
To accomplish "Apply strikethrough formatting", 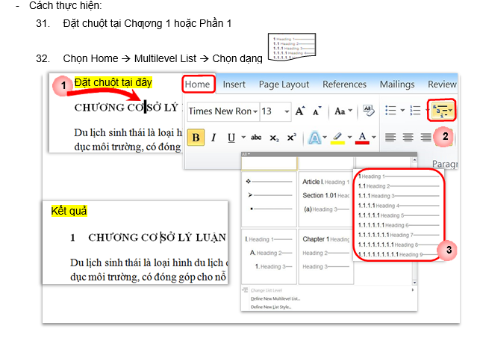I will tap(256, 138).
